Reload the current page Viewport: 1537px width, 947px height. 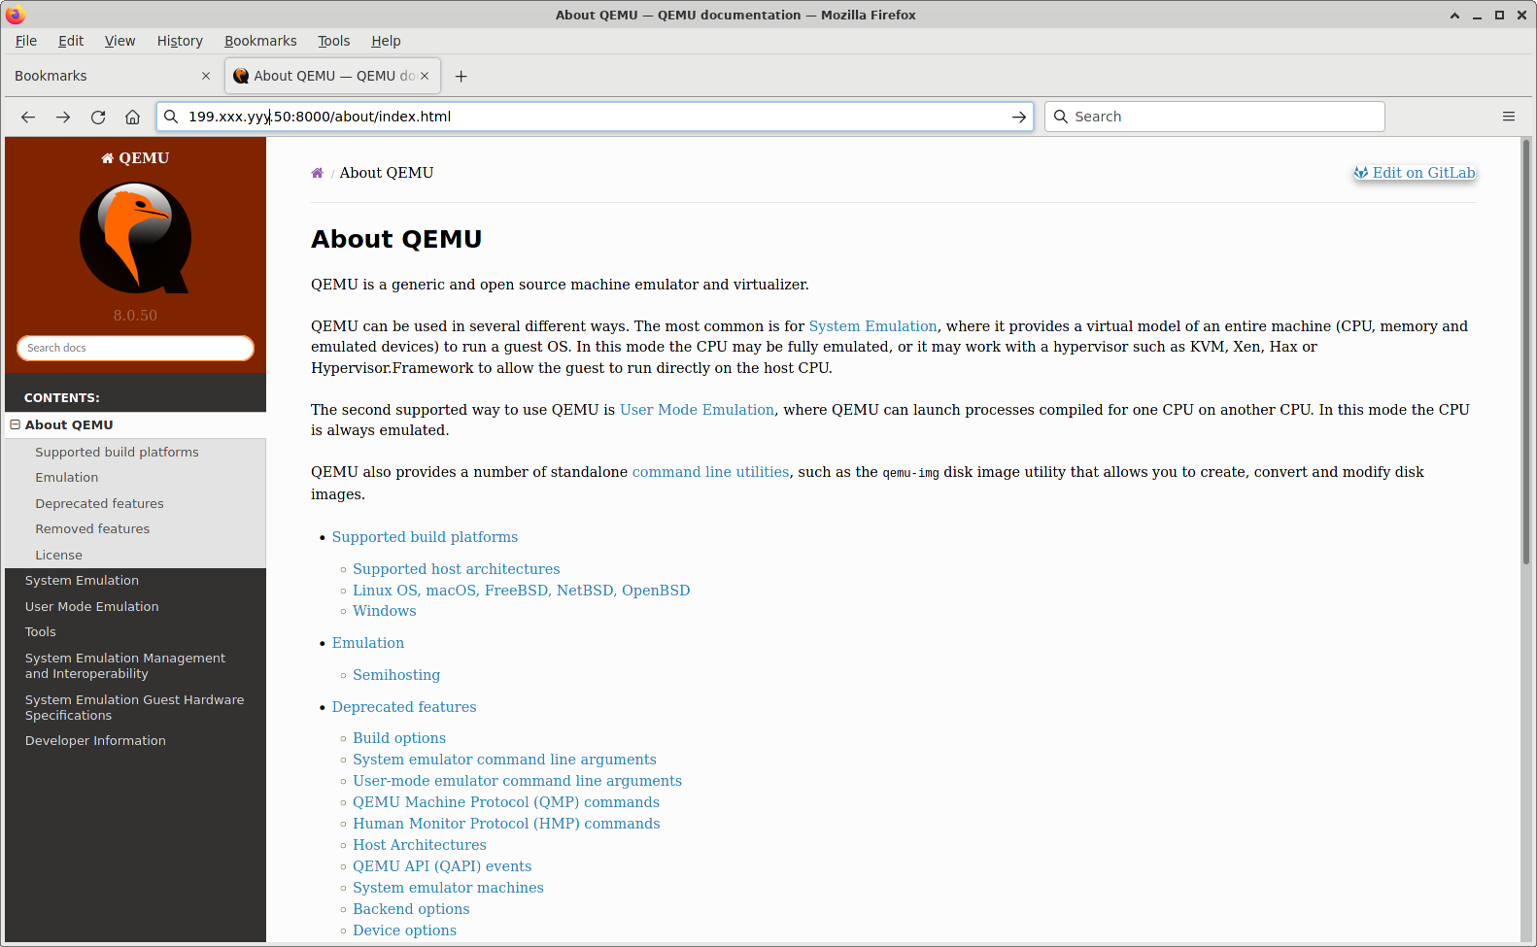tap(98, 117)
